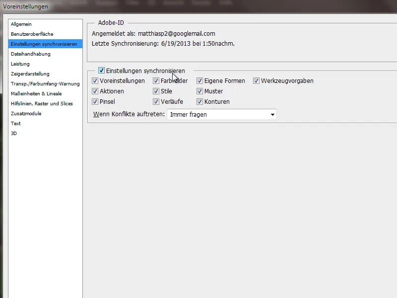Screen dimensions: 397x298
Task: Toggle the Werkzeugvorgaben checkbox
Action: click(256, 81)
